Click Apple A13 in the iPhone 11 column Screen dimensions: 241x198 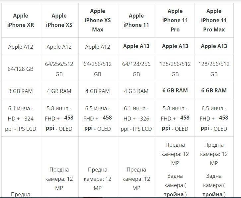click(x=136, y=46)
